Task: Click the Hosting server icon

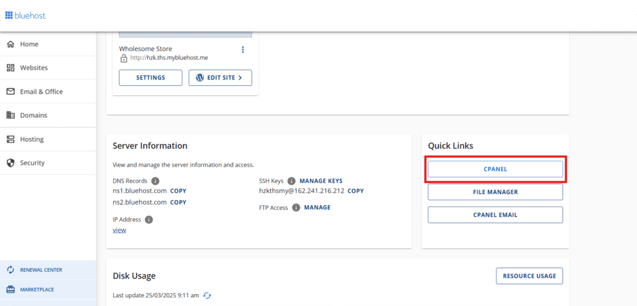Action: pyautogui.click(x=11, y=139)
